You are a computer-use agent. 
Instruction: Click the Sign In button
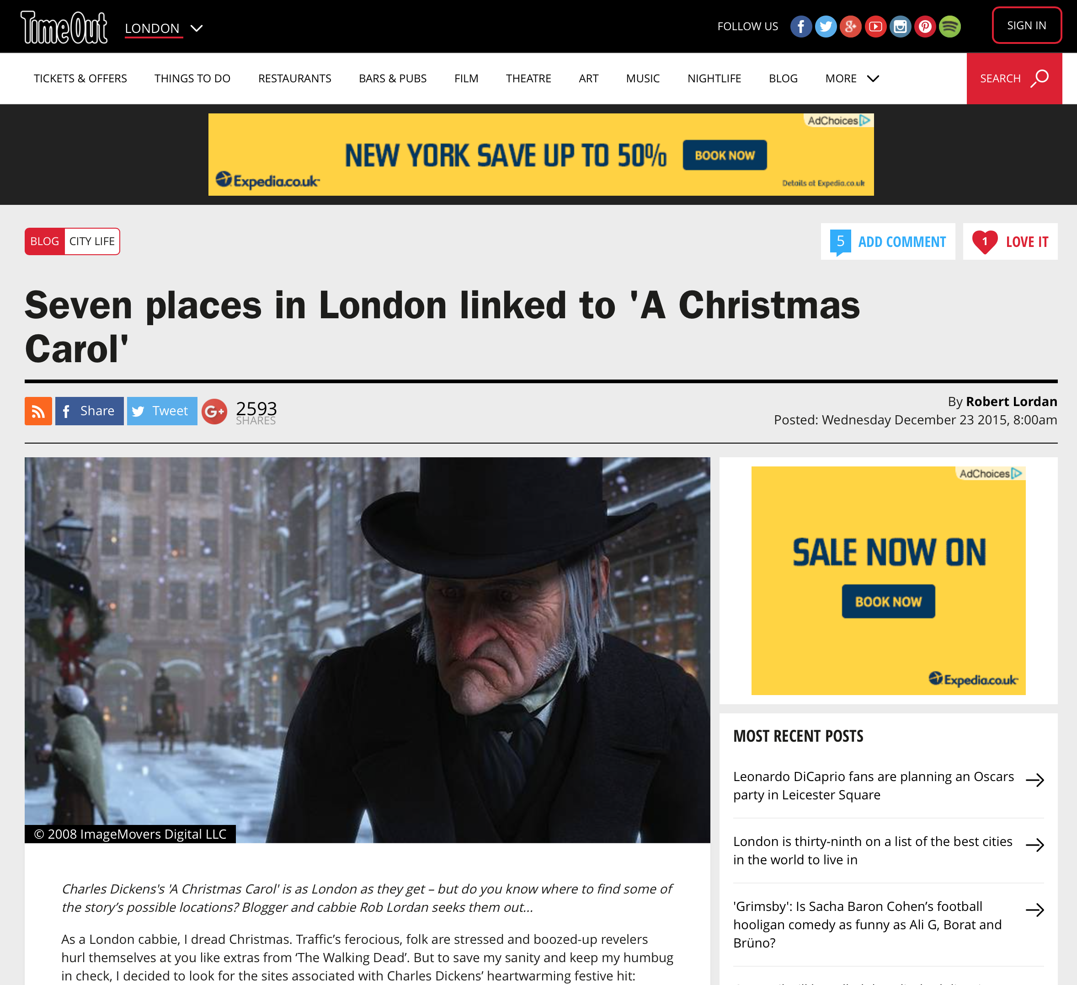(x=1026, y=25)
